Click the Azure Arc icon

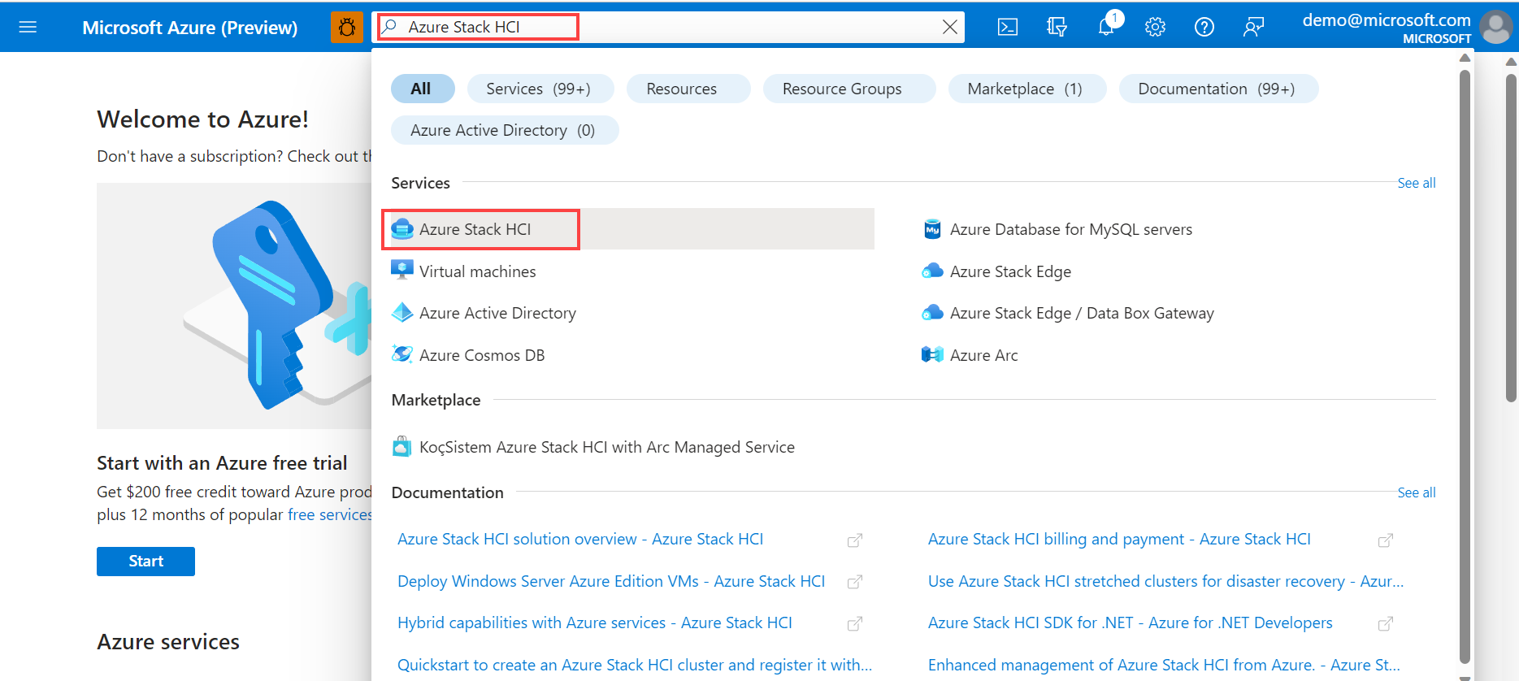pos(932,354)
